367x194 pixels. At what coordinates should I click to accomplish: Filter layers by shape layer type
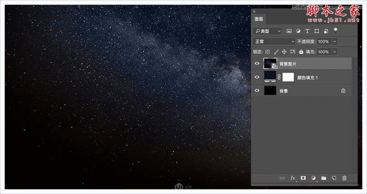(317, 31)
